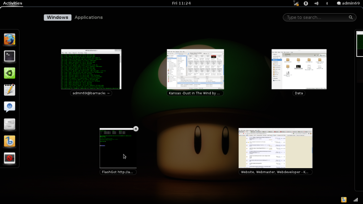Click the Data window caption
Viewport: 363px width, 204px height.
[x=299, y=93]
